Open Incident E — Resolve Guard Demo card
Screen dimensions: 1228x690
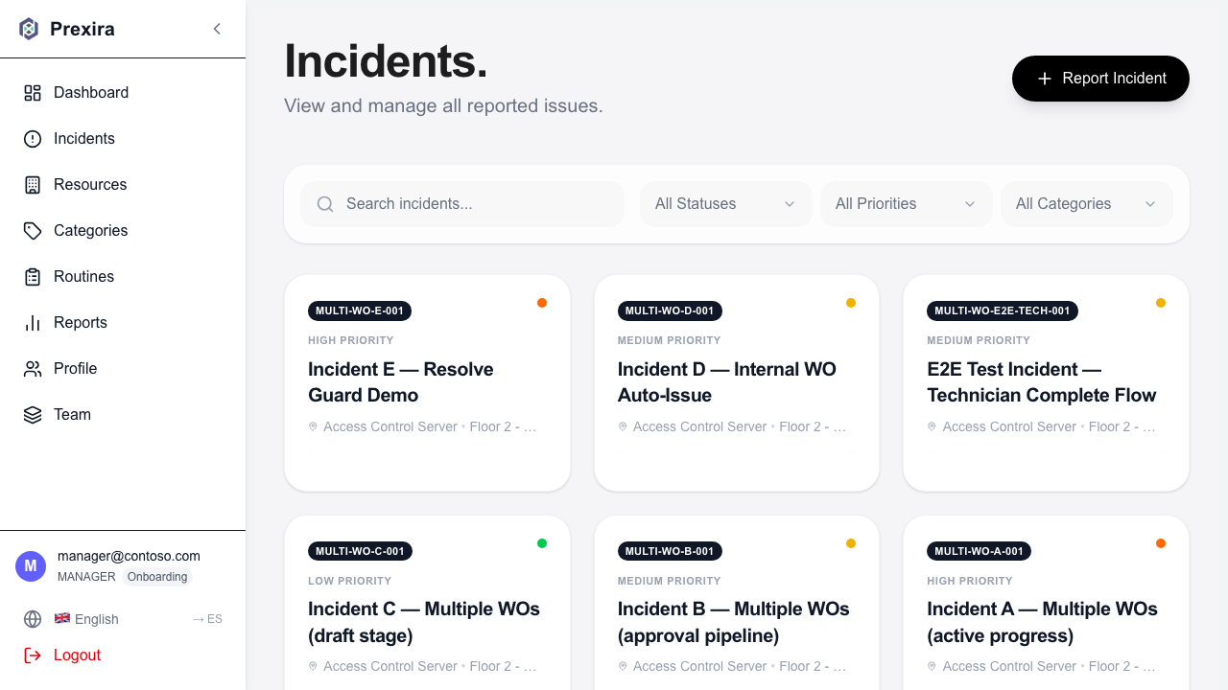(x=427, y=381)
